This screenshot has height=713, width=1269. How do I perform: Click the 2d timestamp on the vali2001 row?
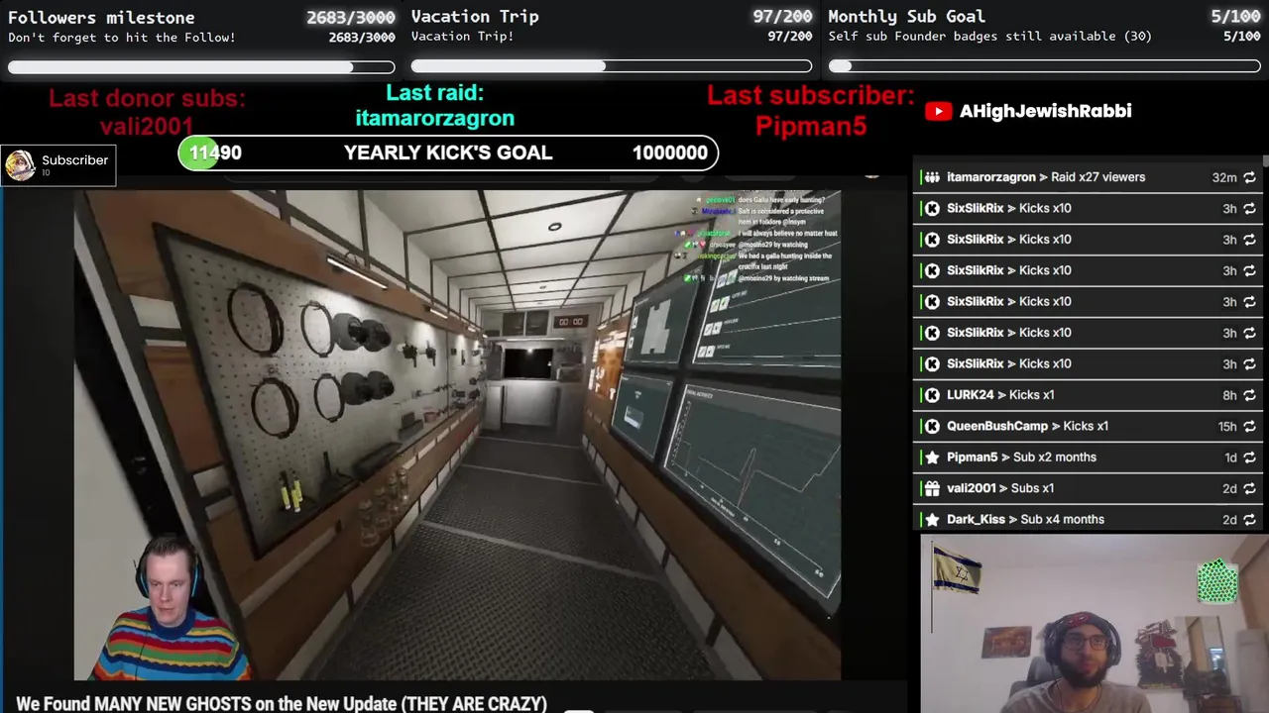(1229, 488)
